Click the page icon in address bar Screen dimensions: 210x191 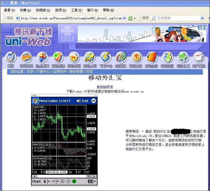[x=18, y=18]
